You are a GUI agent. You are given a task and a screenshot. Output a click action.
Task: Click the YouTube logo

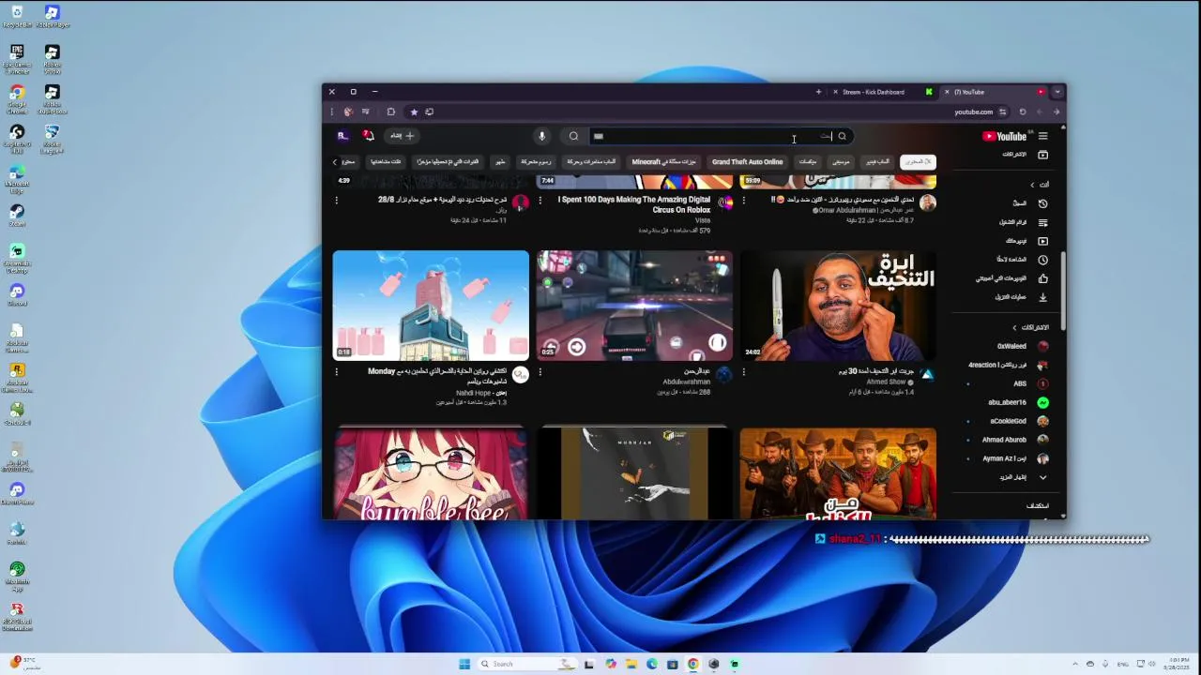1005,136
